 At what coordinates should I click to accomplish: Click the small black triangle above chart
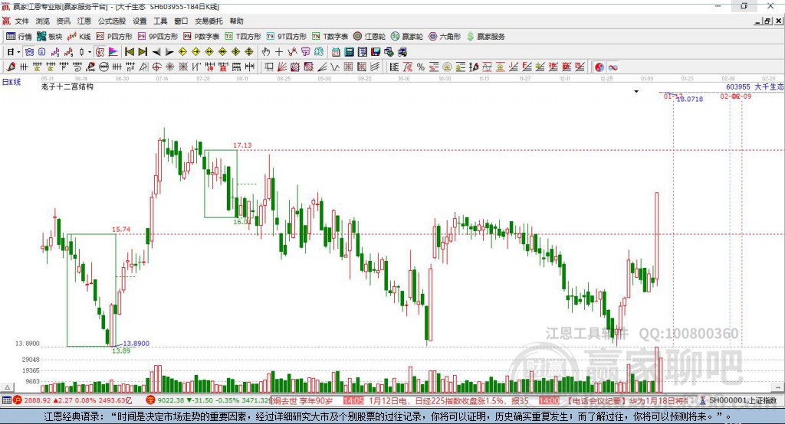[636, 92]
